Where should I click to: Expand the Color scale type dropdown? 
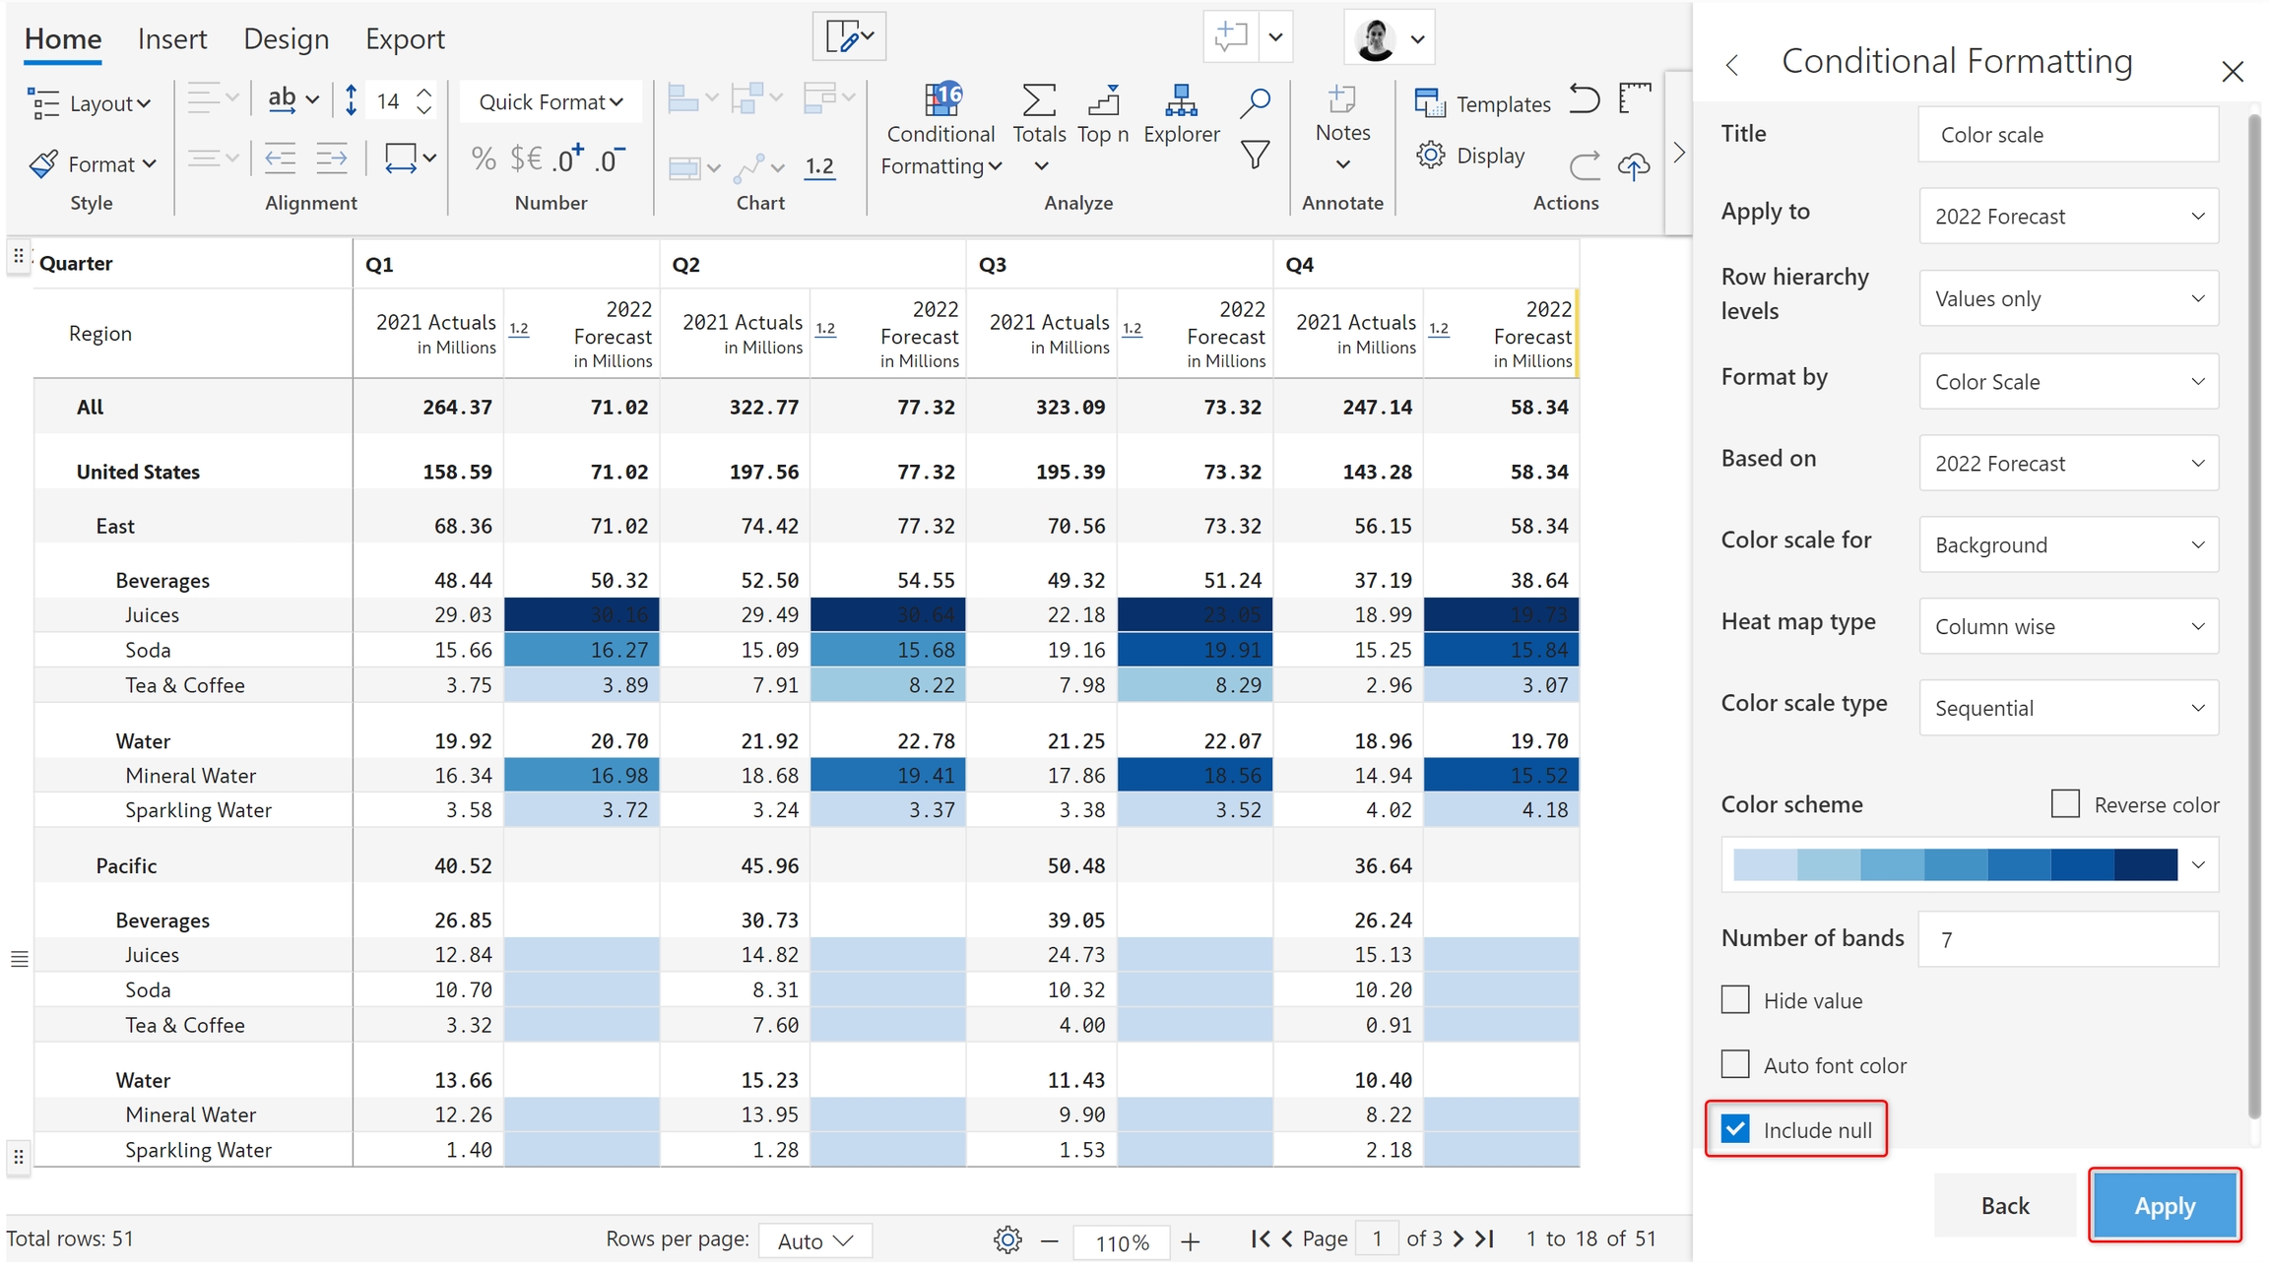click(2068, 708)
